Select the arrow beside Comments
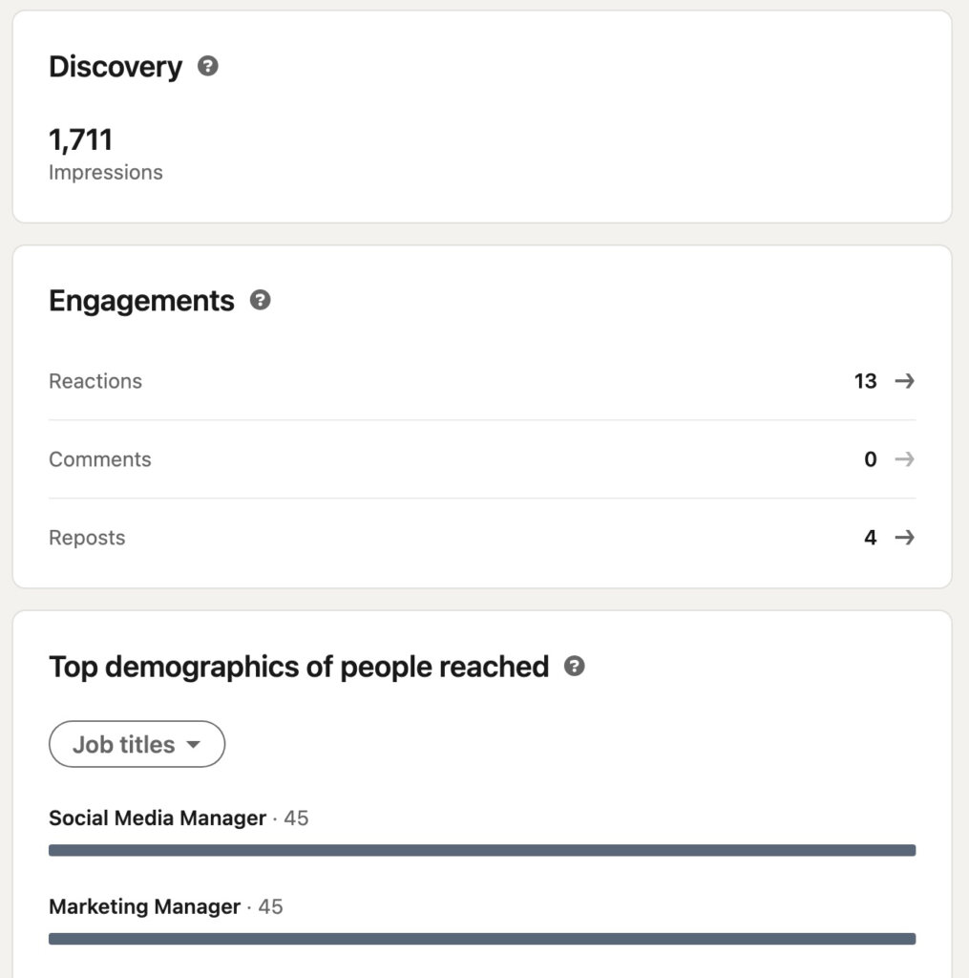The height and width of the screenshot is (978, 969). pyautogui.click(x=902, y=459)
